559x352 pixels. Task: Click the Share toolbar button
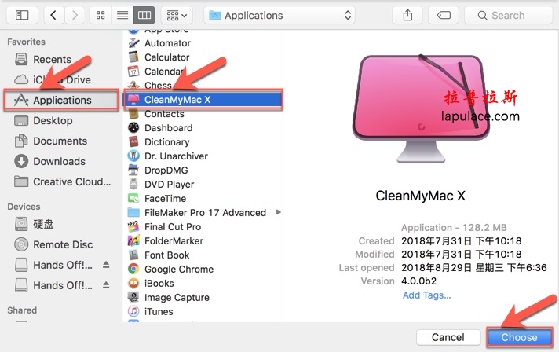pyautogui.click(x=407, y=16)
